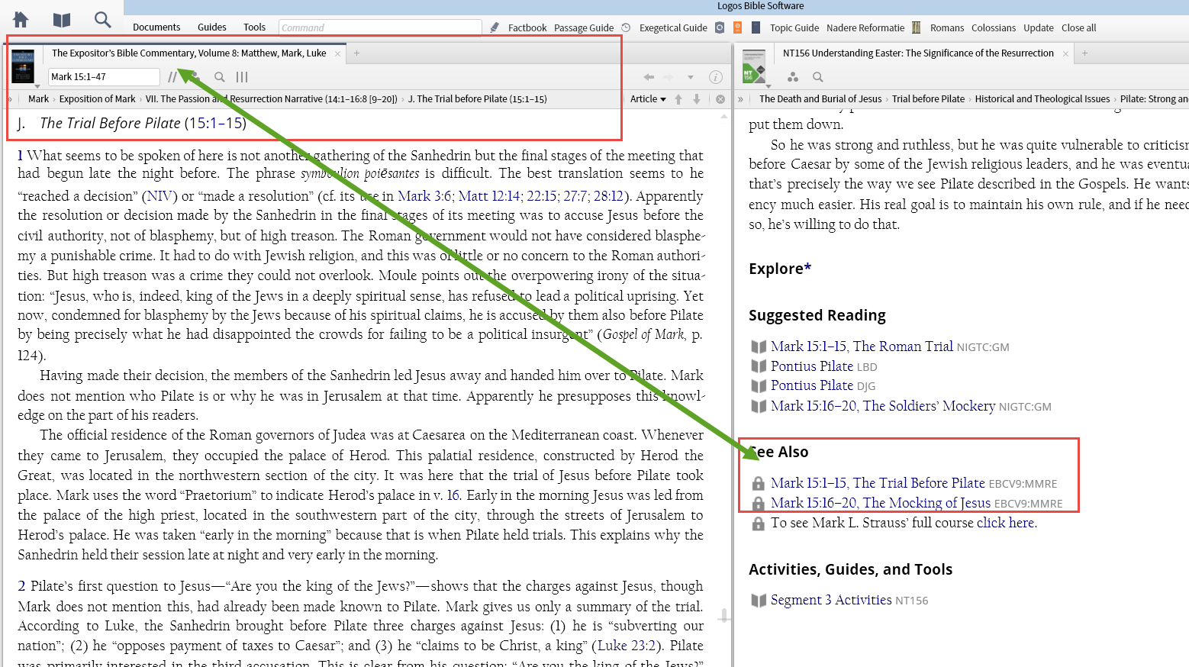Click the dark blue book shortcut icon
1189x667 pixels.
[756, 27]
